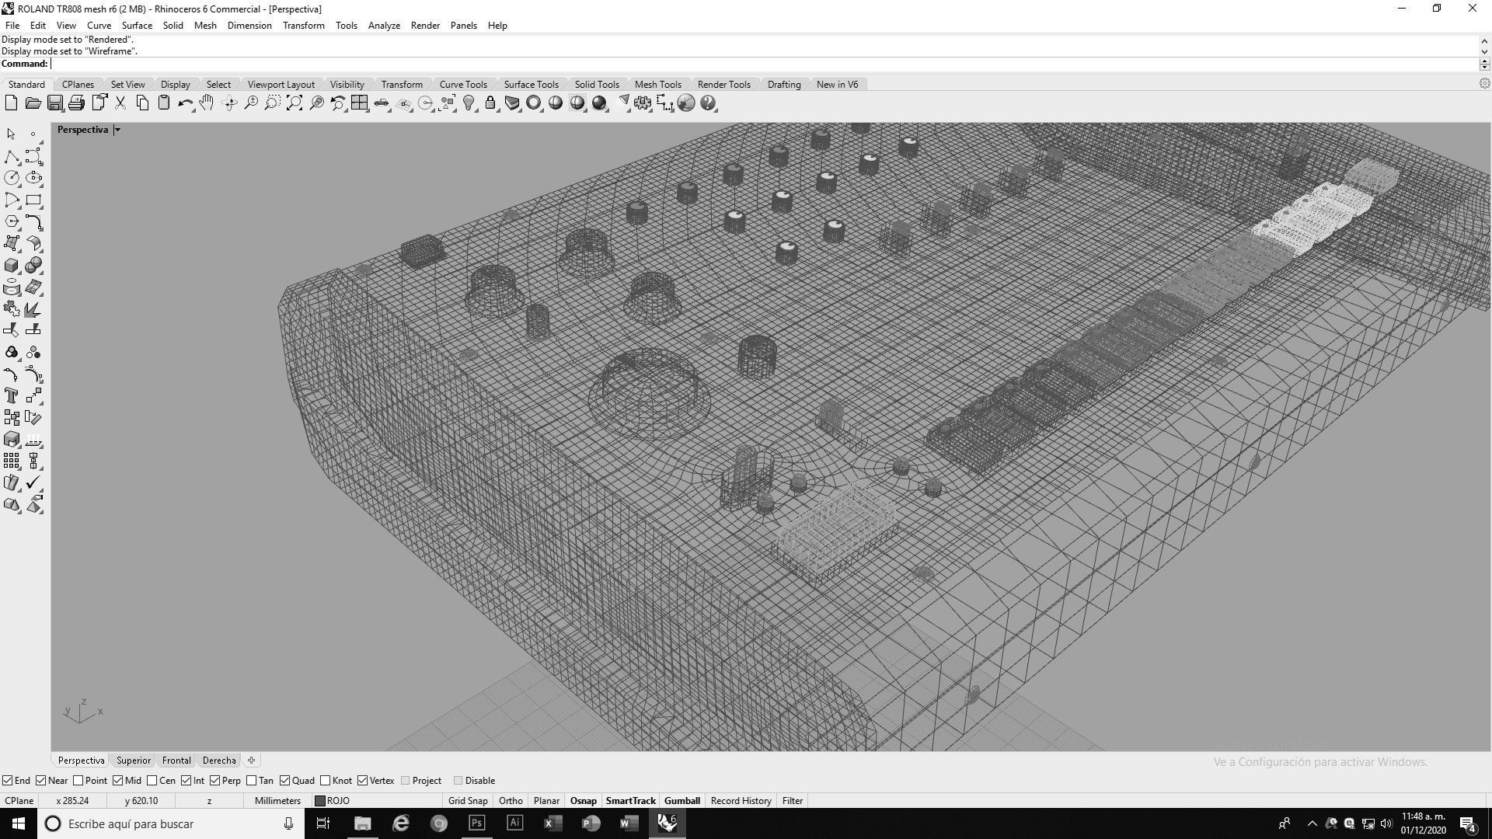
Task: Click the Polygon tool in the left toolbar
Action: [x=12, y=222]
